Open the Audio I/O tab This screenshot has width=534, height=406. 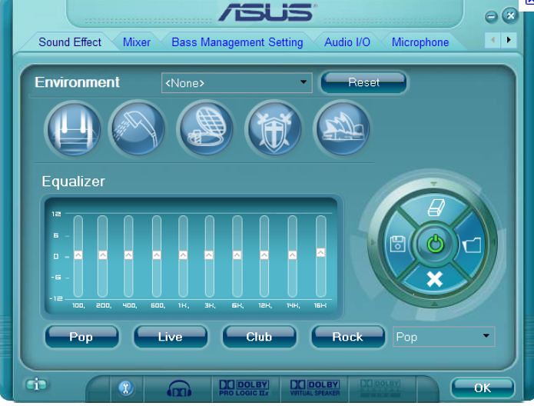pyautogui.click(x=347, y=42)
